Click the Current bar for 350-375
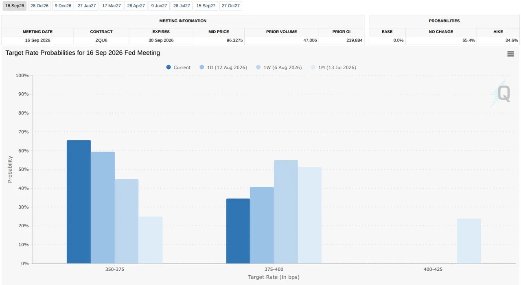The width and height of the screenshot is (521, 285). point(79,202)
